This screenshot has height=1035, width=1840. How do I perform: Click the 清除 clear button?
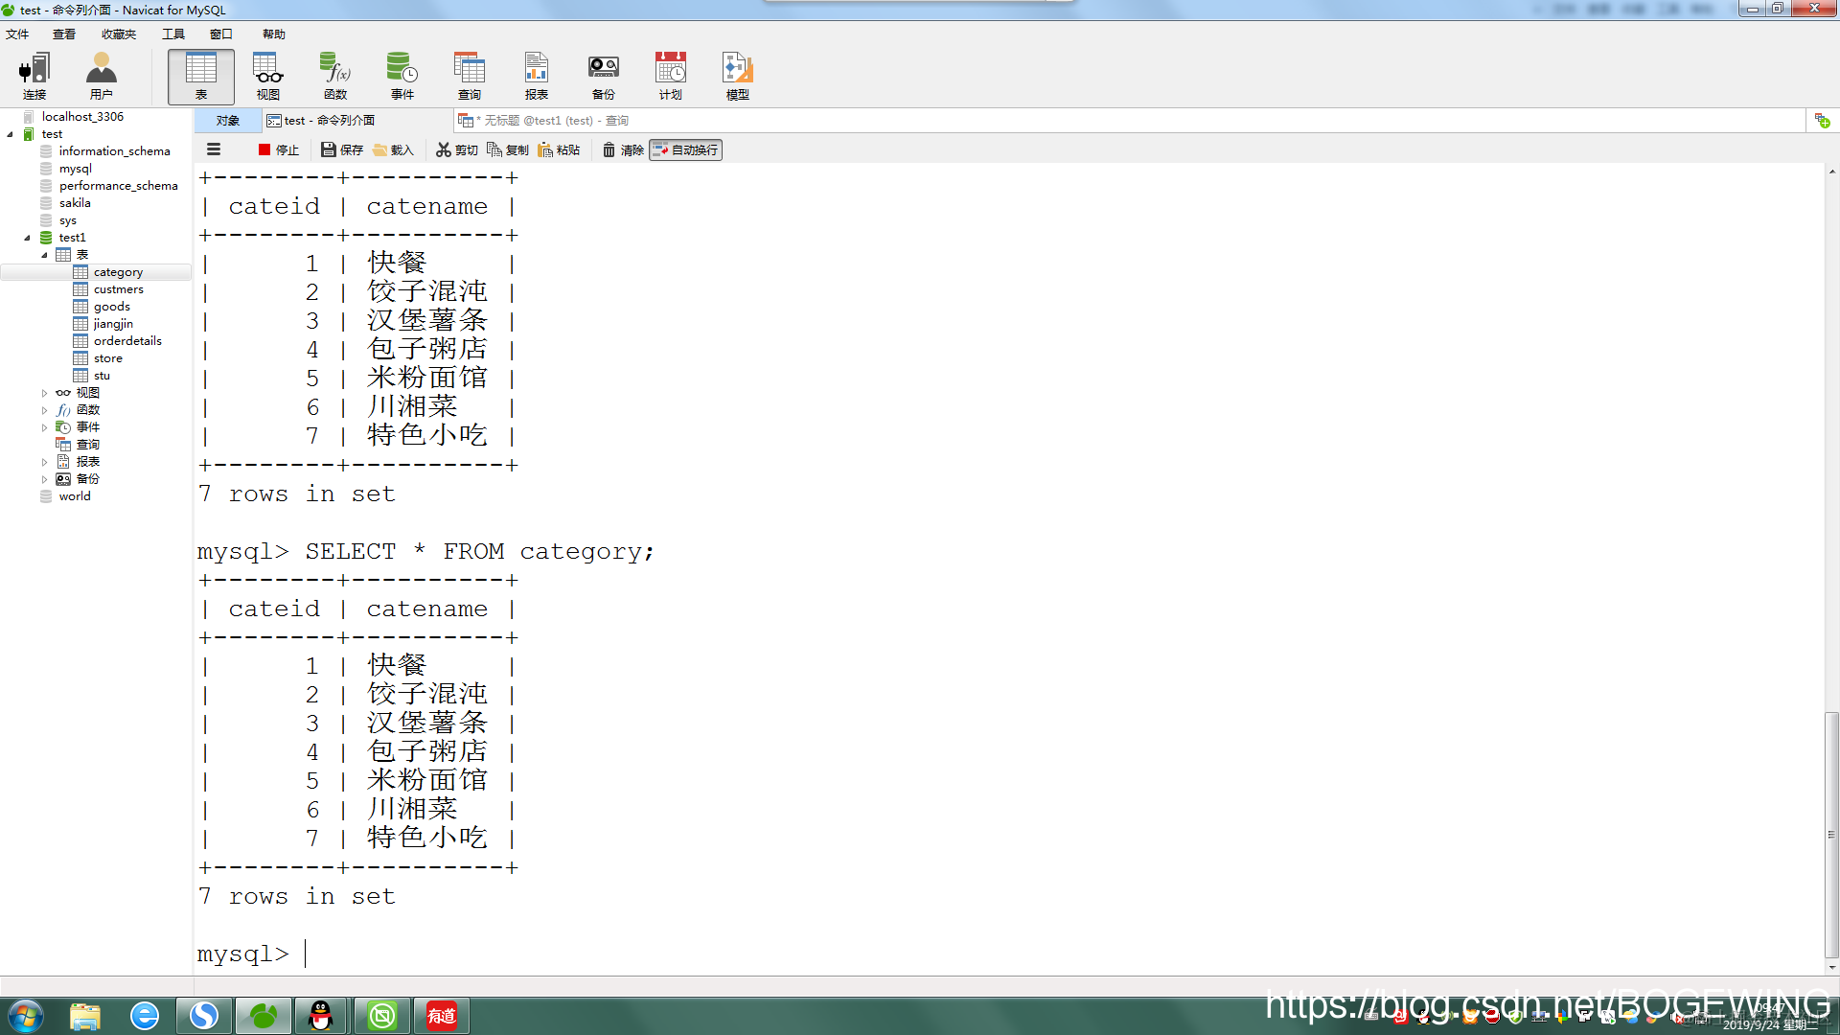623,149
